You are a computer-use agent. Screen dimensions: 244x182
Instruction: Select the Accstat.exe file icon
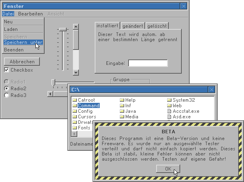pyautogui.click(x=169, y=111)
